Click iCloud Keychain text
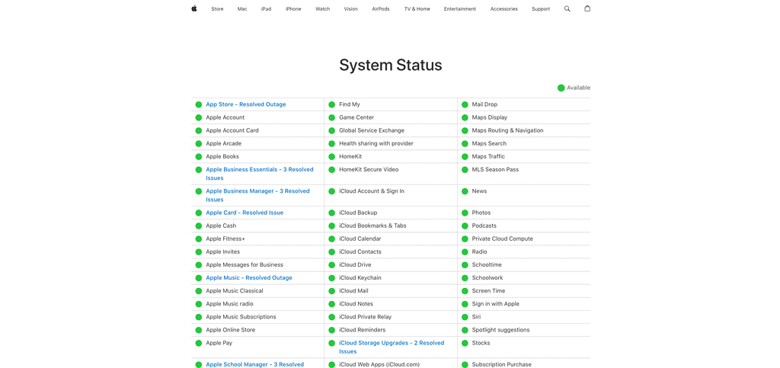The width and height of the screenshot is (780, 368). pos(360,277)
